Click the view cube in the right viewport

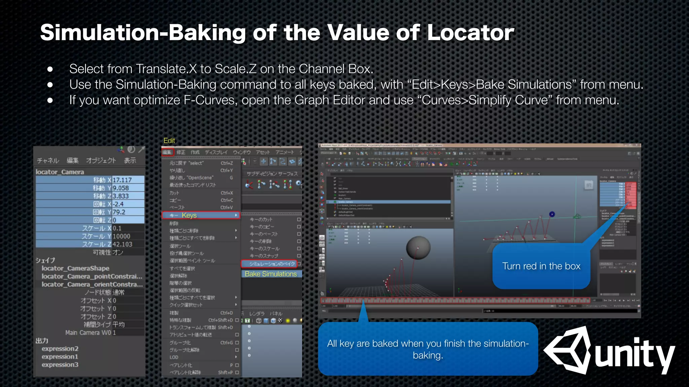589,185
